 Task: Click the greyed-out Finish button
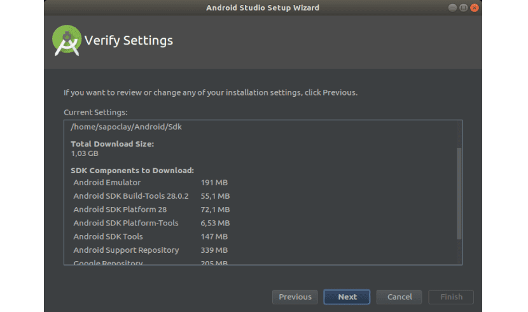pos(451,297)
